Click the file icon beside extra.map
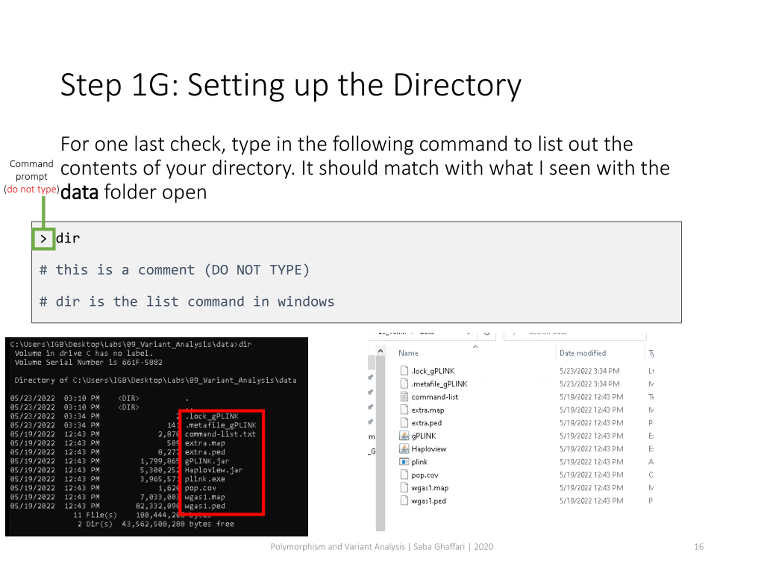Image resolution: width=764 pixels, height=573 pixels. pos(404,410)
